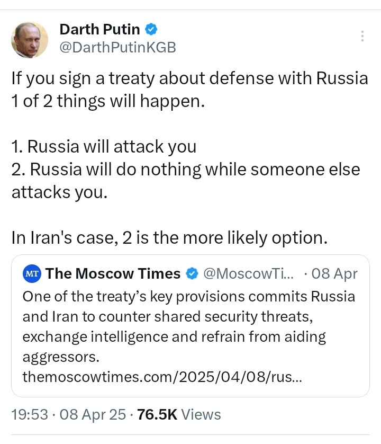Click the word "Views" in tweet footer
The image size is (381, 444).
coord(201,414)
